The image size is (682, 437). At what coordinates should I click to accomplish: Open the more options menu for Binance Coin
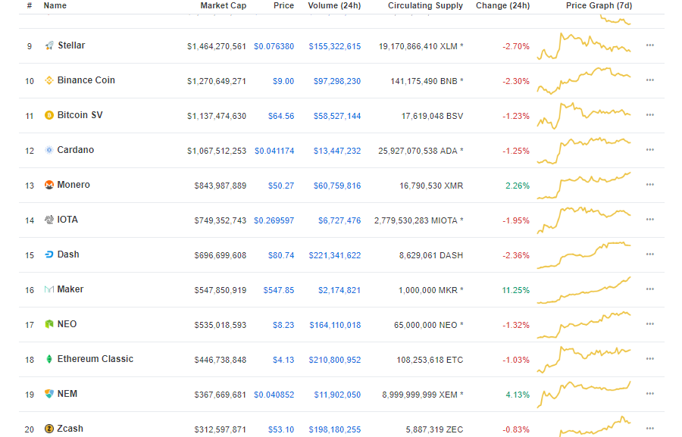(650, 80)
